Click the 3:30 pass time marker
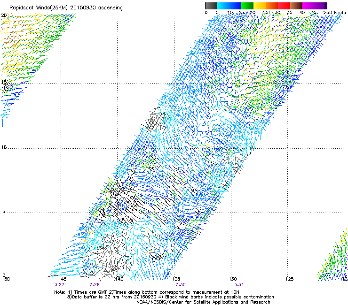 181,285
